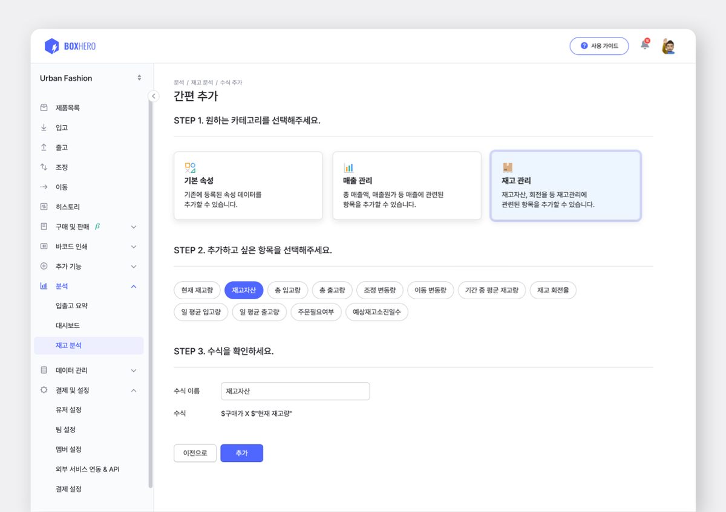
Task: Click the 수식 이름 input field
Action: coord(295,391)
